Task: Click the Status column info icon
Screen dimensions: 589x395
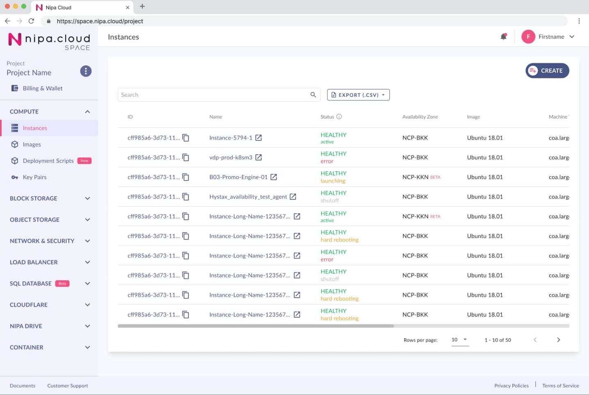Action: coord(339,116)
